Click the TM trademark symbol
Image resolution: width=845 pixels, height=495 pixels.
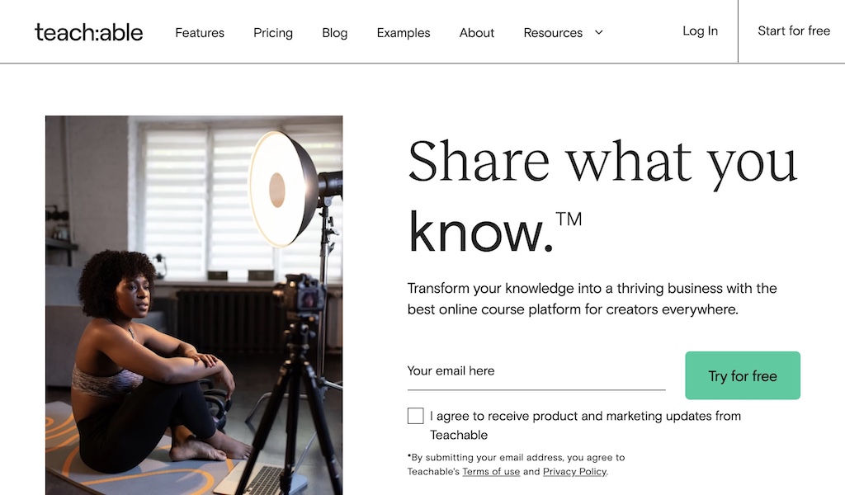click(x=569, y=219)
